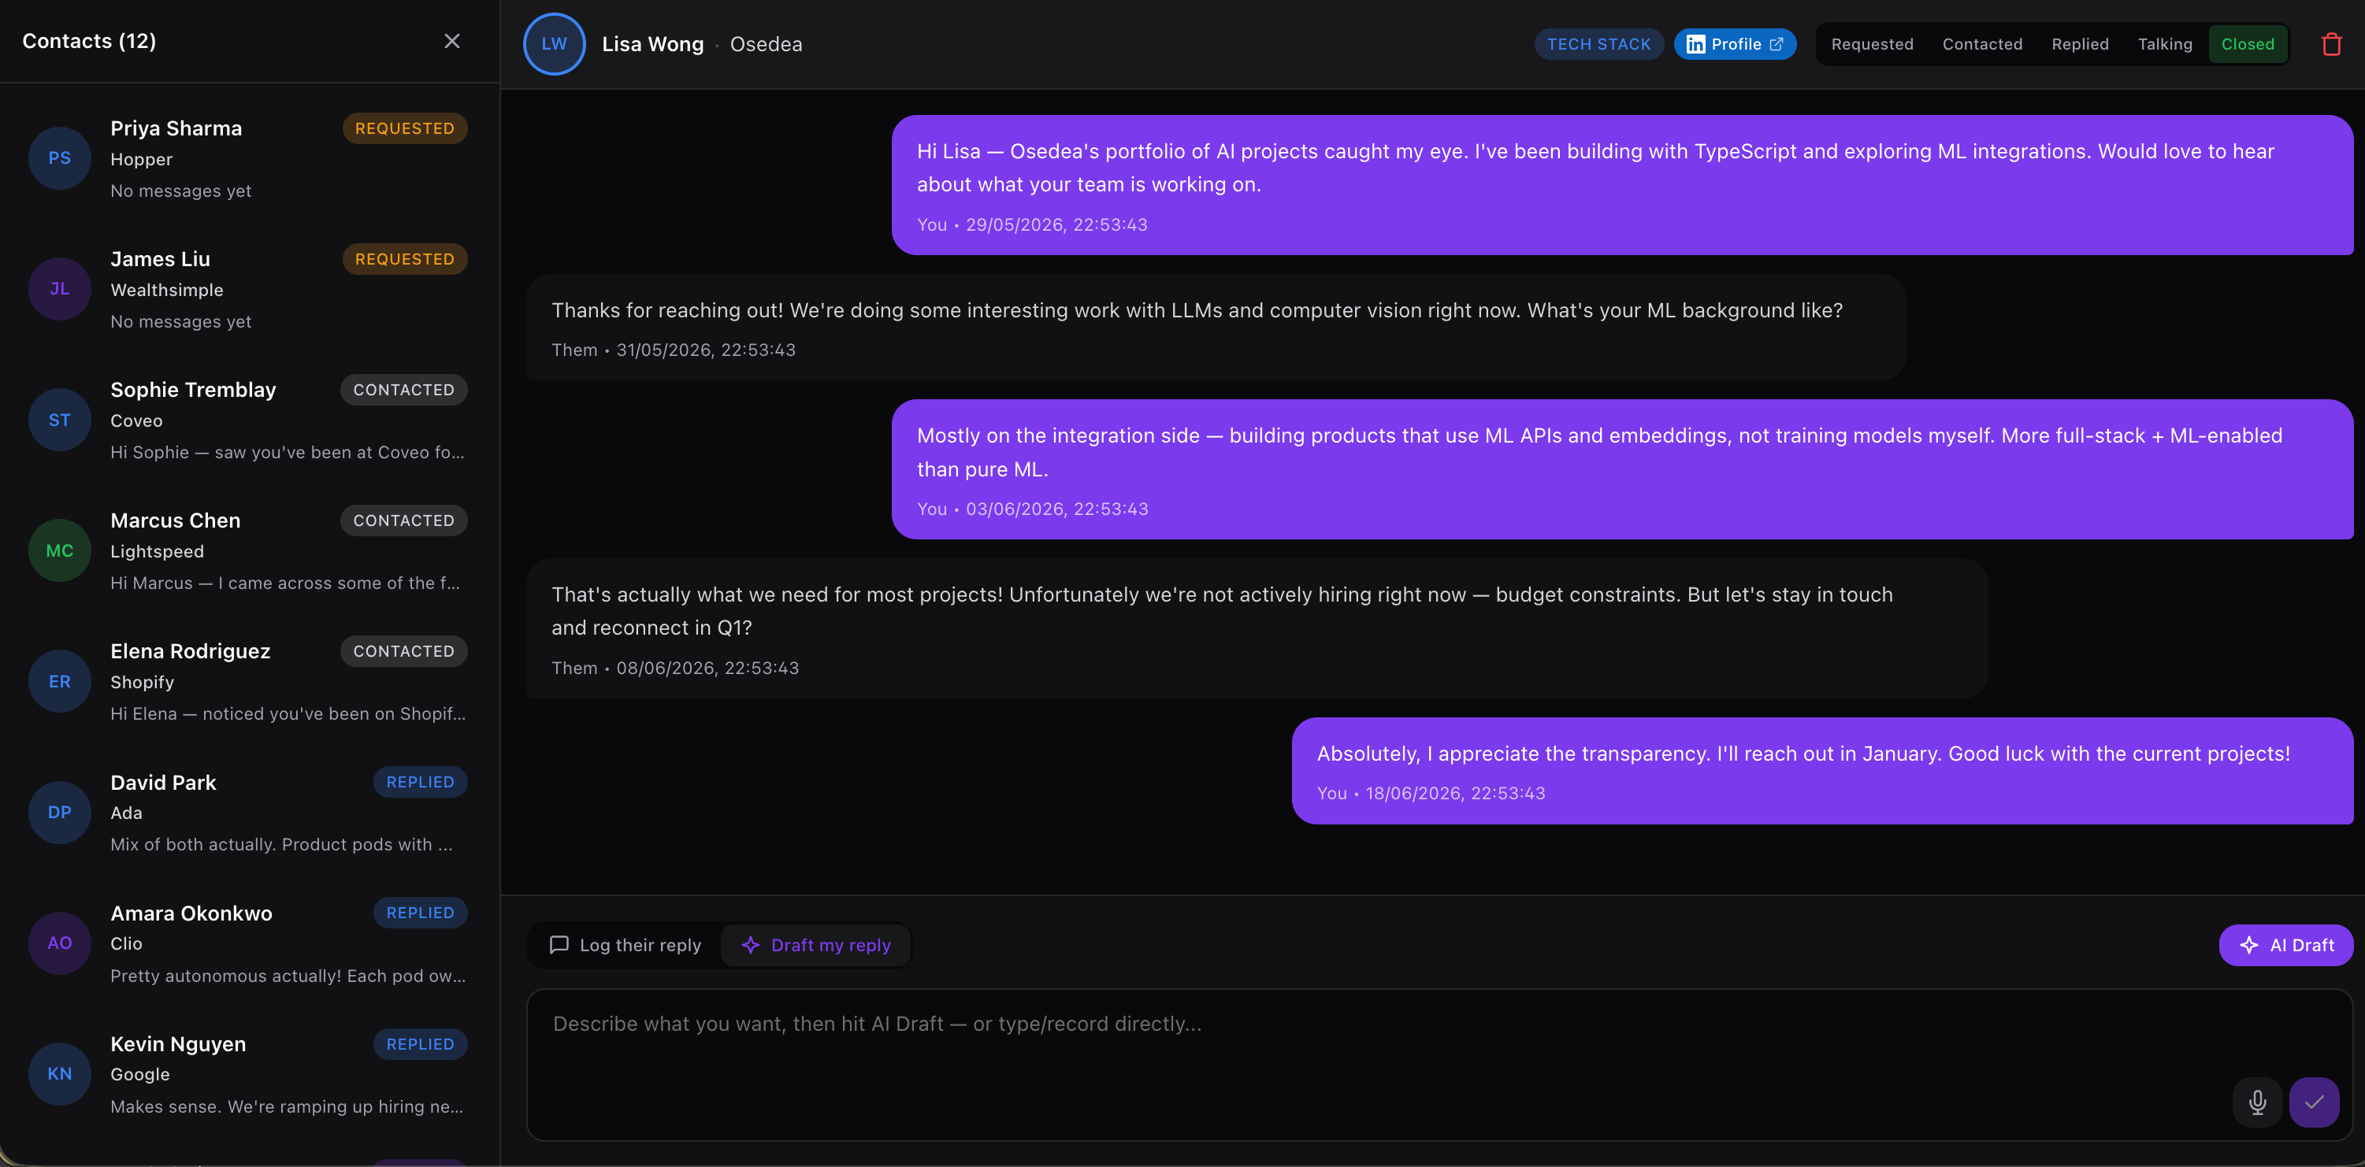Delete contact using the red trash icon
Image resolution: width=2365 pixels, height=1167 pixels.
tap(2331, 44)
